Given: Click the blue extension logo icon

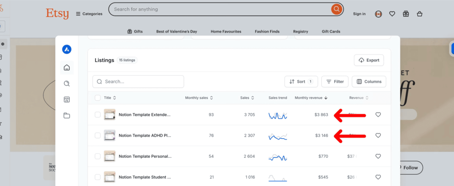Looking at the screenshot, I should (67, 49).
